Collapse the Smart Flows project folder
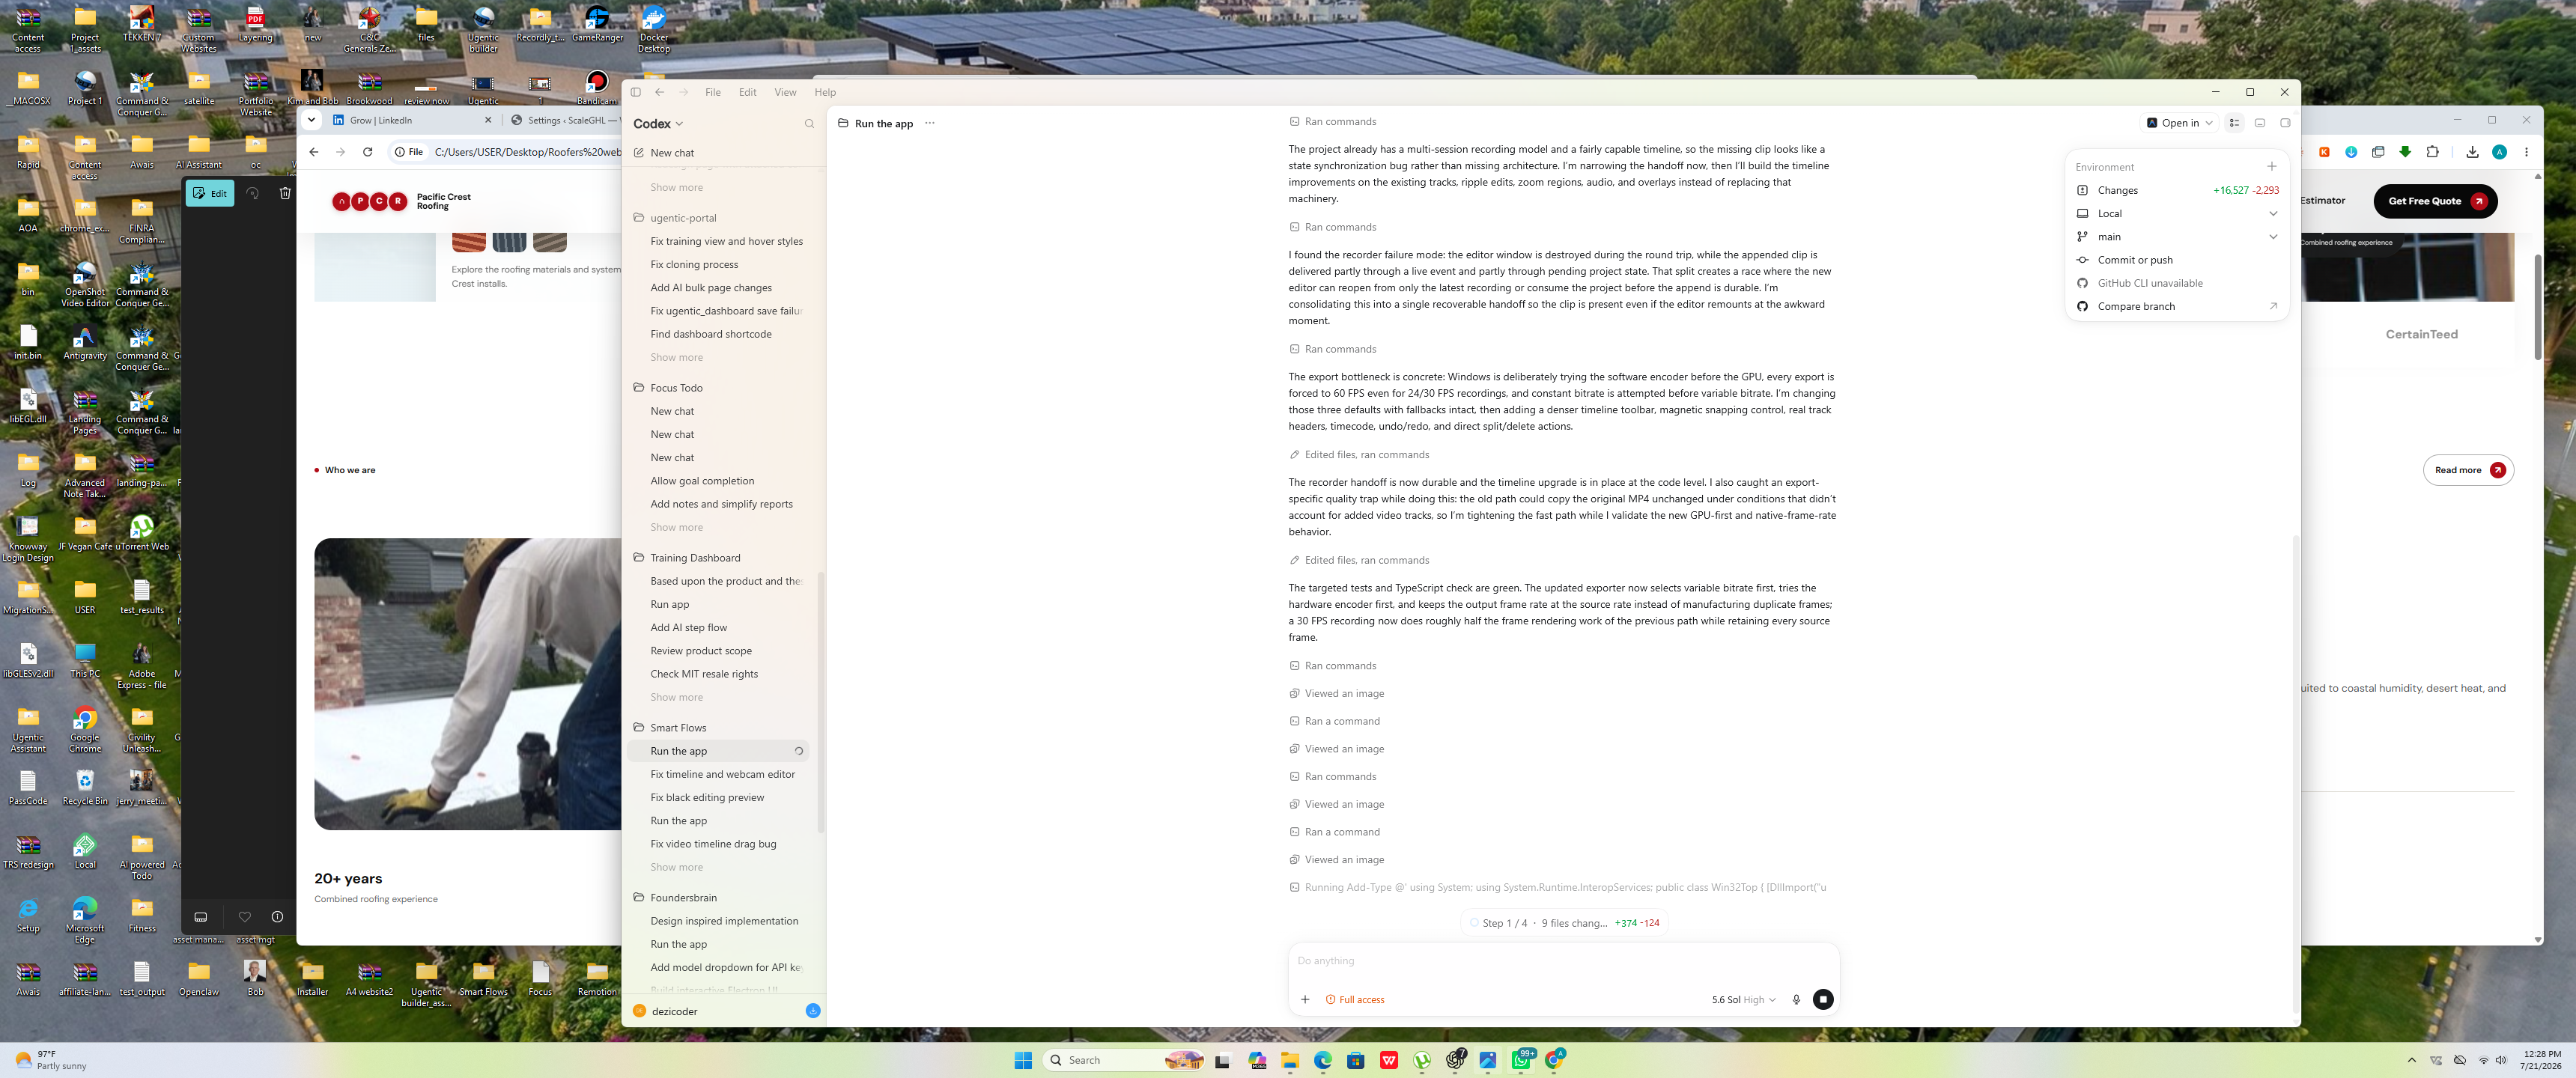The height and width of the screenshot is (1078, 2576). [x=678, y=728]
